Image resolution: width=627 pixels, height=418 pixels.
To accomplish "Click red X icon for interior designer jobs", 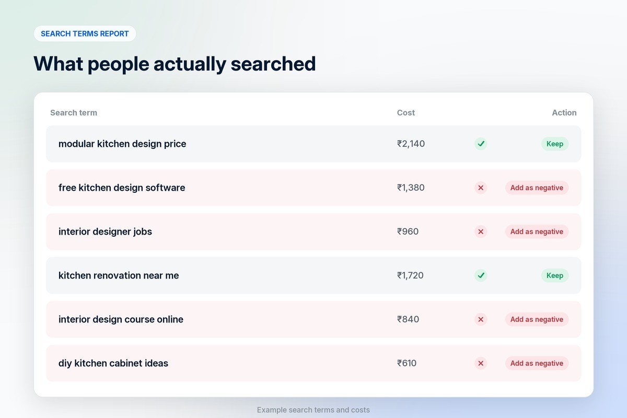I will [481, 231].
